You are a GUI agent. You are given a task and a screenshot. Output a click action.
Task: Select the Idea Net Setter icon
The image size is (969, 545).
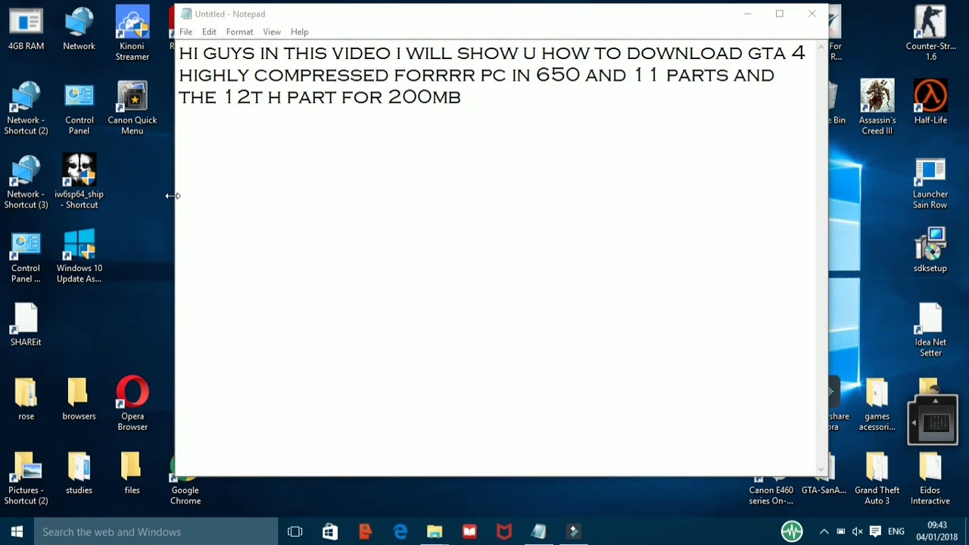click(x=930, y=331)
